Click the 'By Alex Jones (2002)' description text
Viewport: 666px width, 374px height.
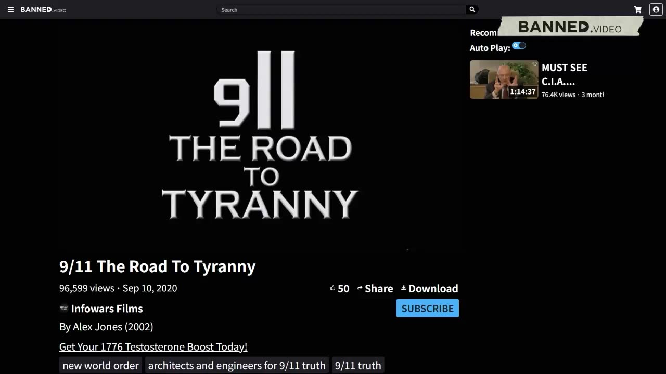click(x=106, y=327)
